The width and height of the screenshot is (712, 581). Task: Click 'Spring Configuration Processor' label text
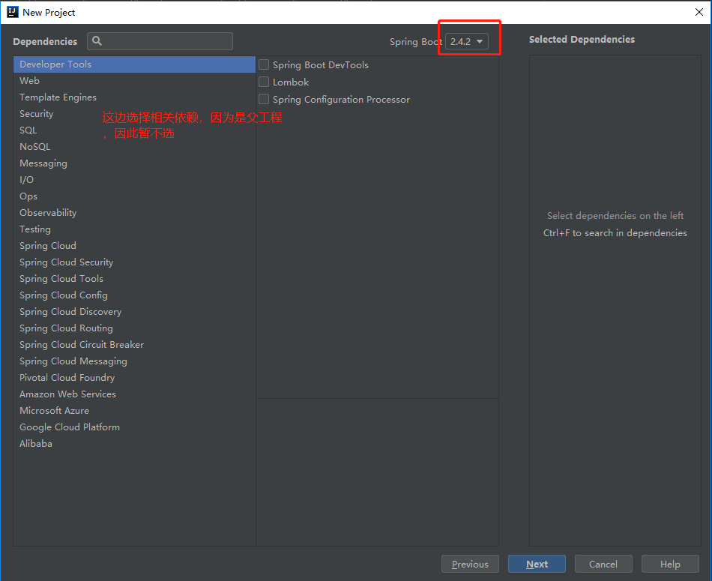click(342, 100)
